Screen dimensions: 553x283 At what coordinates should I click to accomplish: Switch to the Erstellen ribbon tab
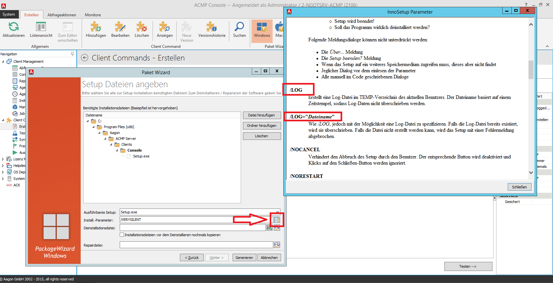(32, 15)
